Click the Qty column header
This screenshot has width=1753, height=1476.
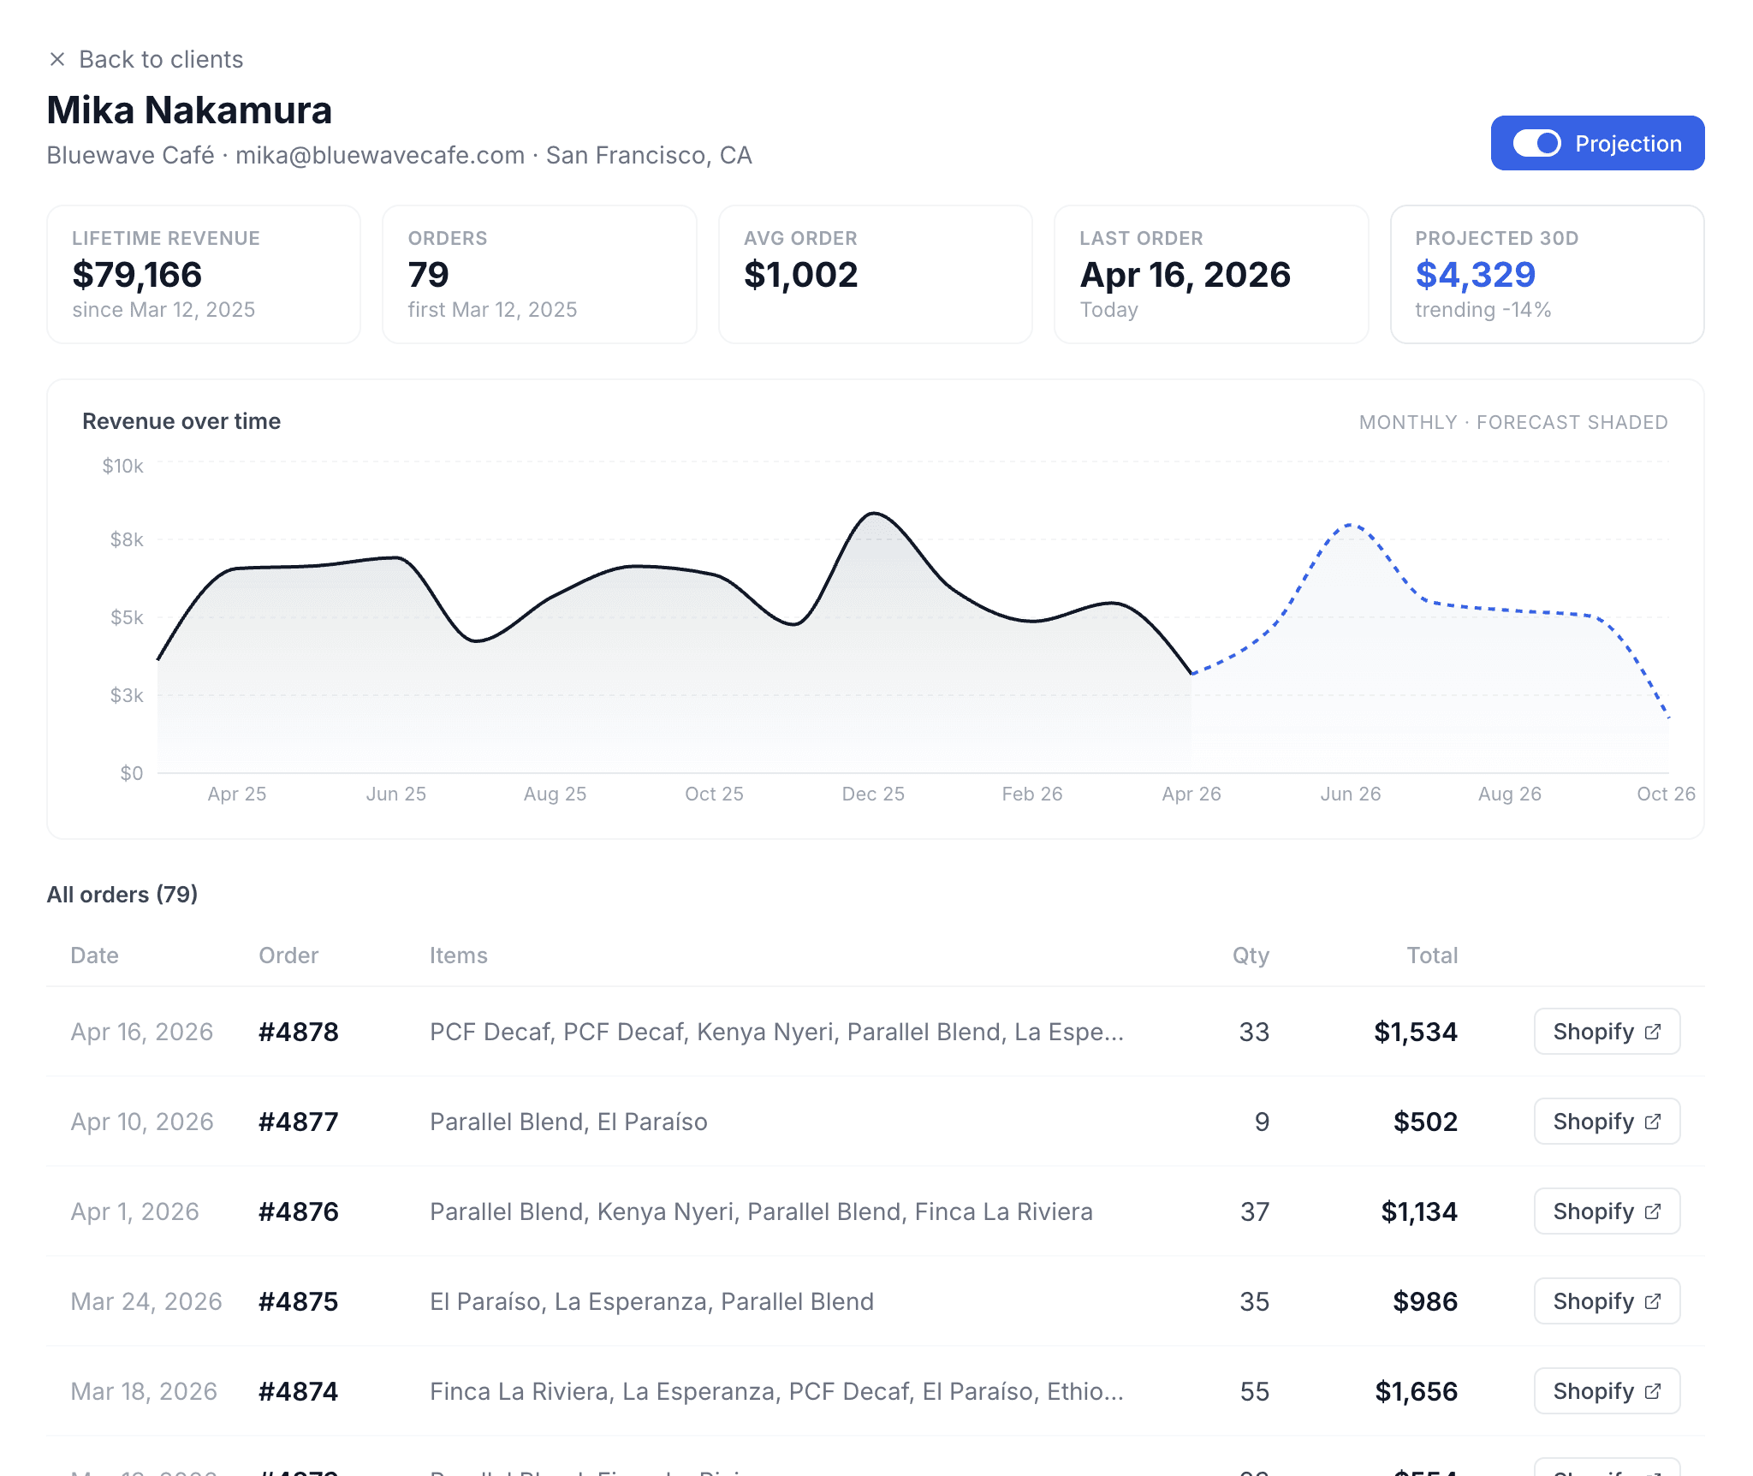tap(1251, 955)
